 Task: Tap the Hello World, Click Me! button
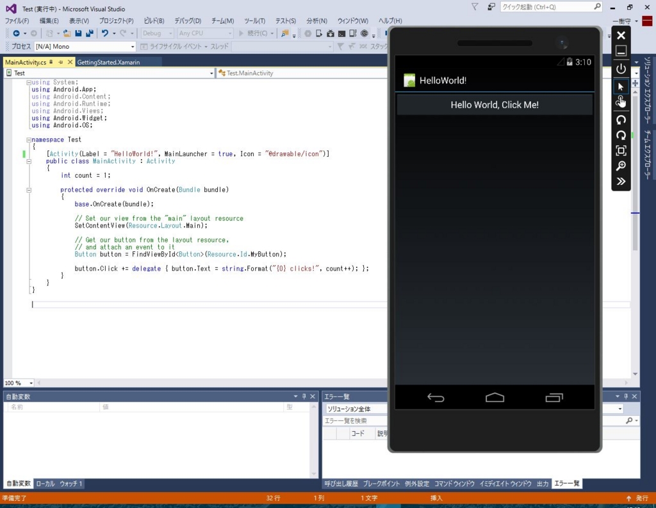(x=495, y=105)
